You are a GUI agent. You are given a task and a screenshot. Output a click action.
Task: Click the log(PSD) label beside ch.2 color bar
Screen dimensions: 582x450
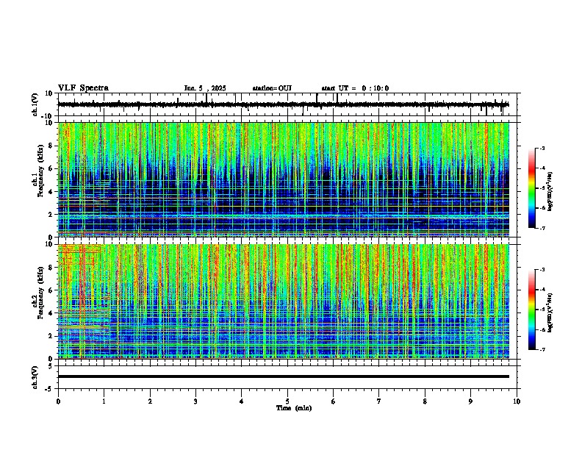point(550,312)
